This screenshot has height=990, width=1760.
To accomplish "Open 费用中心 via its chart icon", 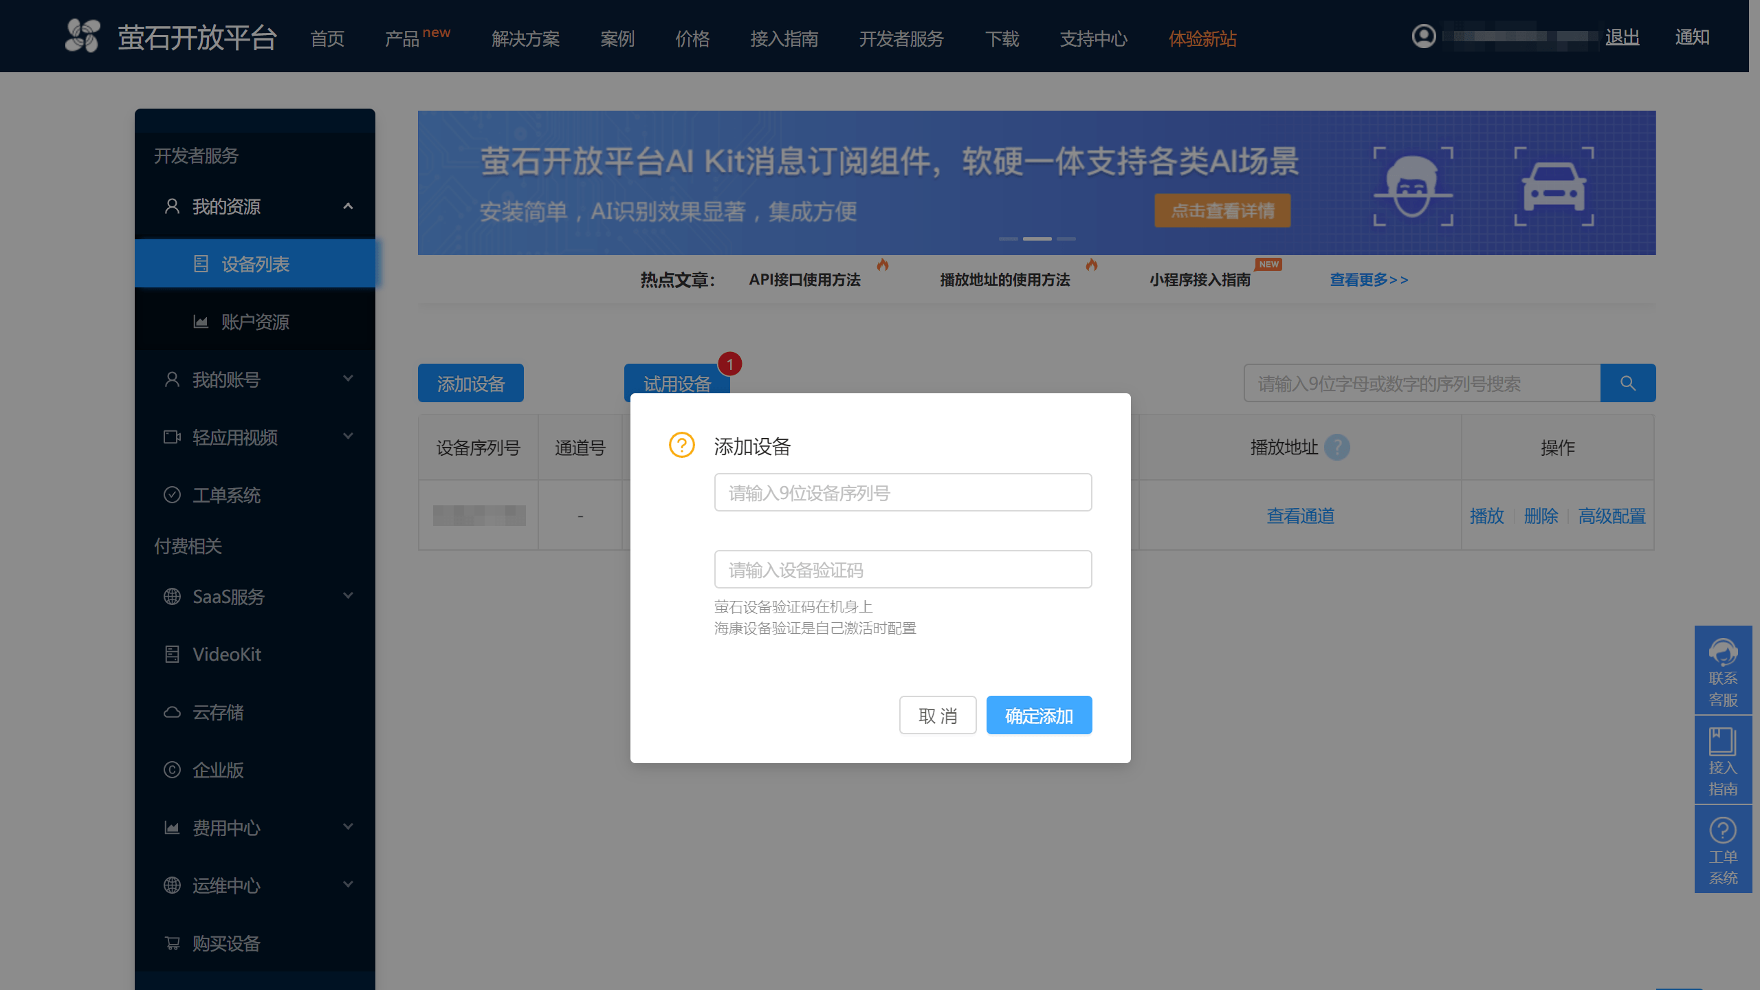I will [172, 827].
